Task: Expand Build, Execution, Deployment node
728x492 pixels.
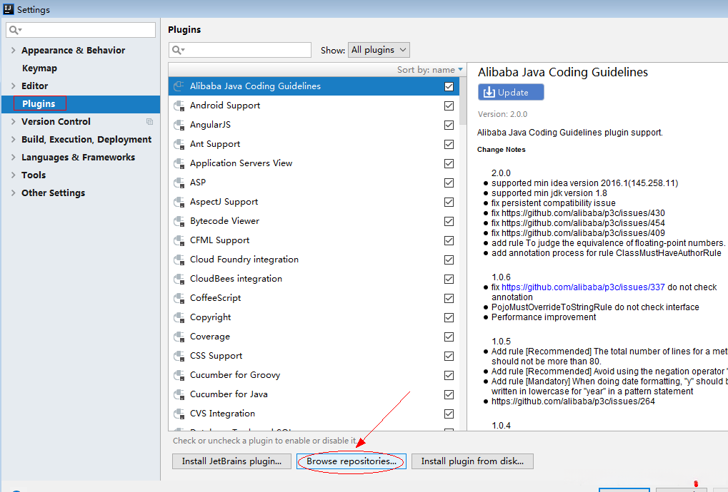Action: click(x=13, y=140)
